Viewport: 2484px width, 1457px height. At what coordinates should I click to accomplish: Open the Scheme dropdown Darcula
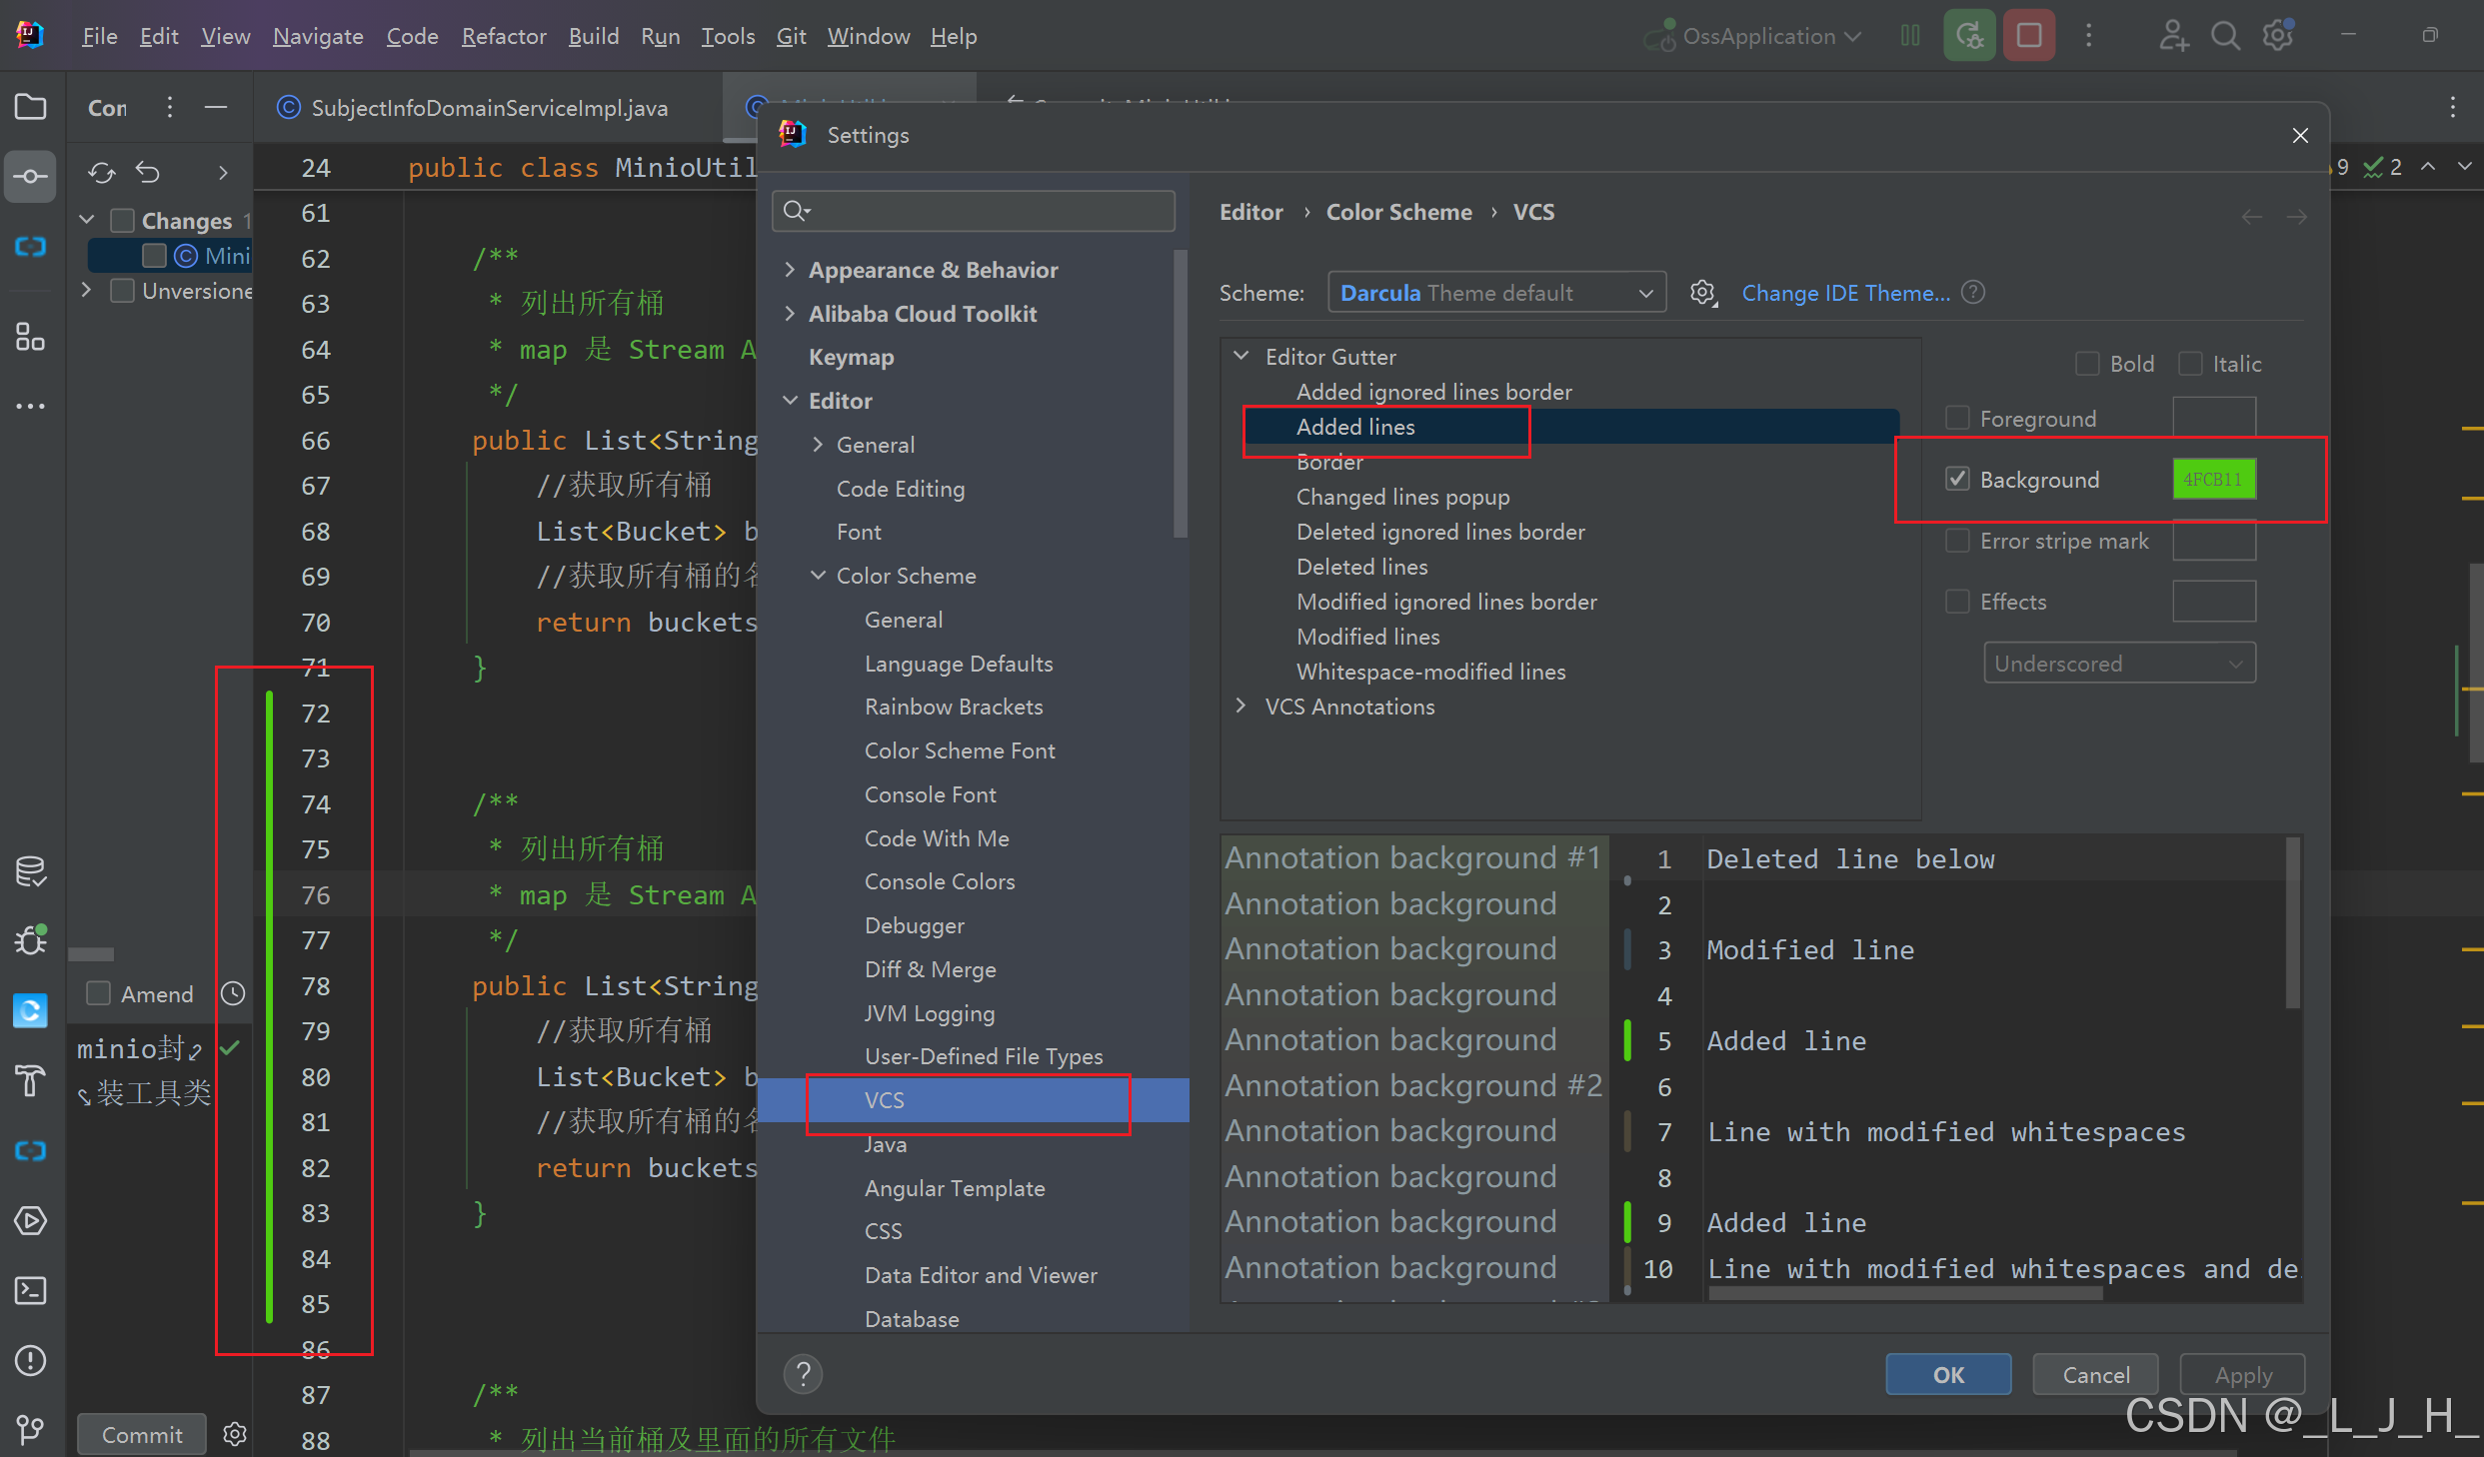click(x=1495, y=293)
